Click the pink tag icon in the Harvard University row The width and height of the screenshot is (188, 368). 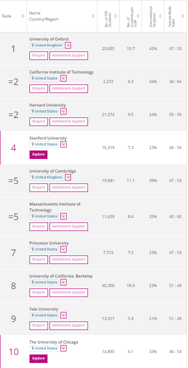tap(63, 111)
